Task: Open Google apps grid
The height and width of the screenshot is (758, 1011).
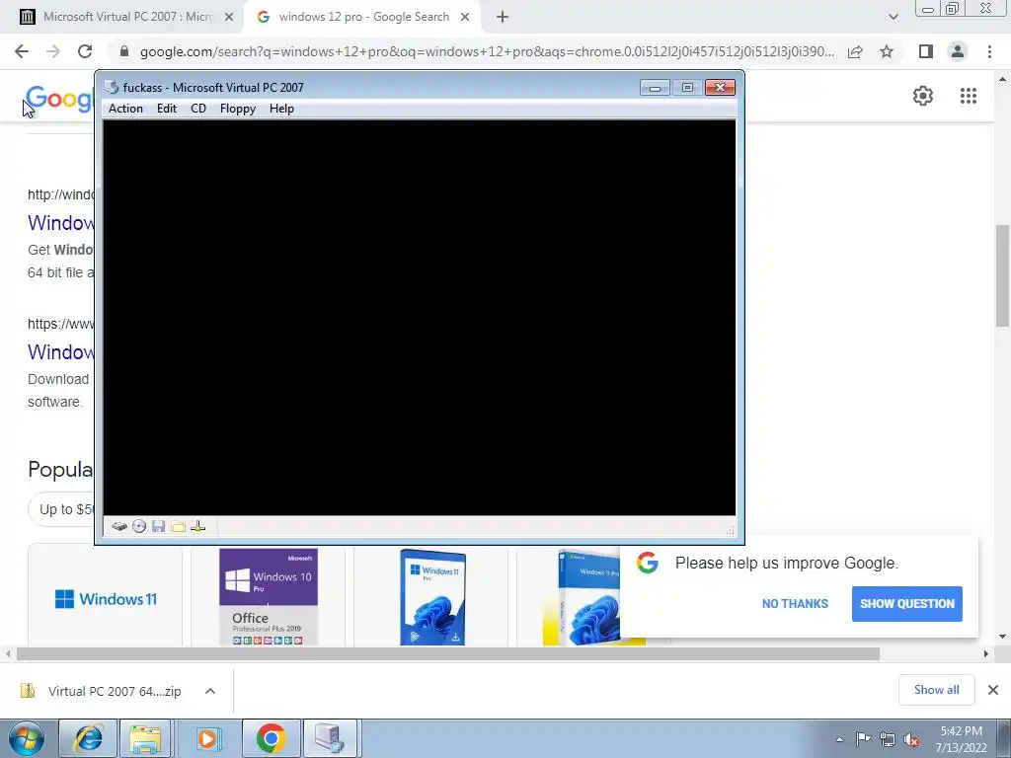Action: (969, 96)
